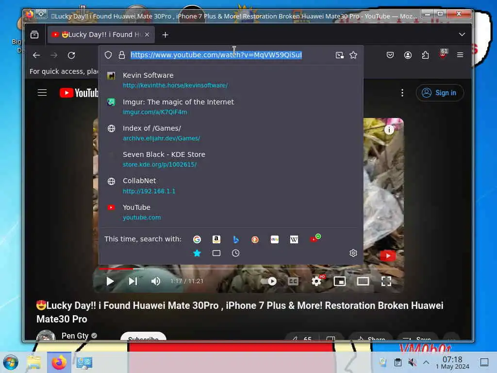Open YouTube guide hamburger menu
497x373 pixels.
pos(42,93)
